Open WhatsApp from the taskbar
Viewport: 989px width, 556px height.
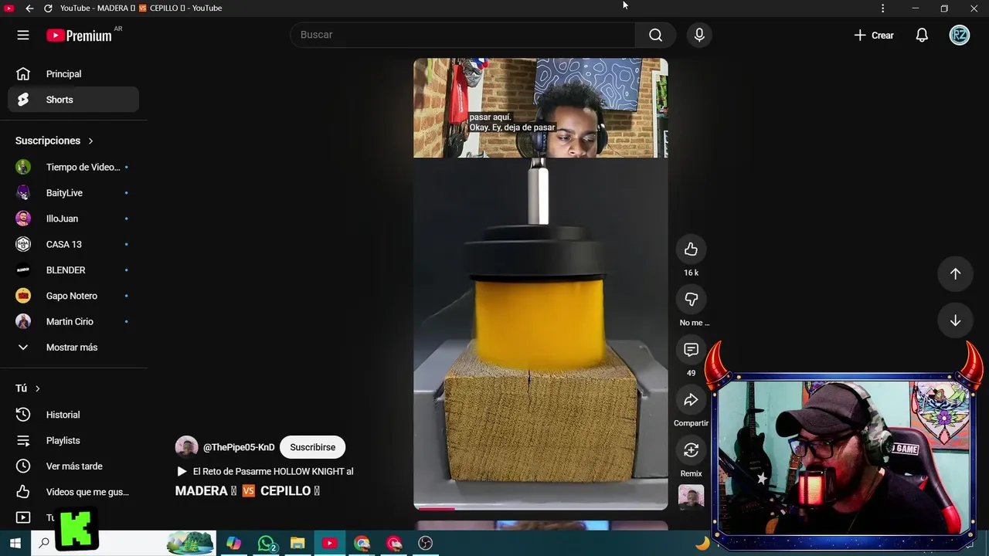tap(267, 544)
